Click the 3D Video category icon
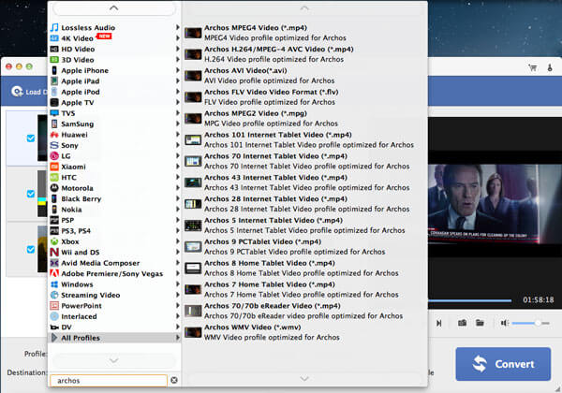 pos(54,59)
